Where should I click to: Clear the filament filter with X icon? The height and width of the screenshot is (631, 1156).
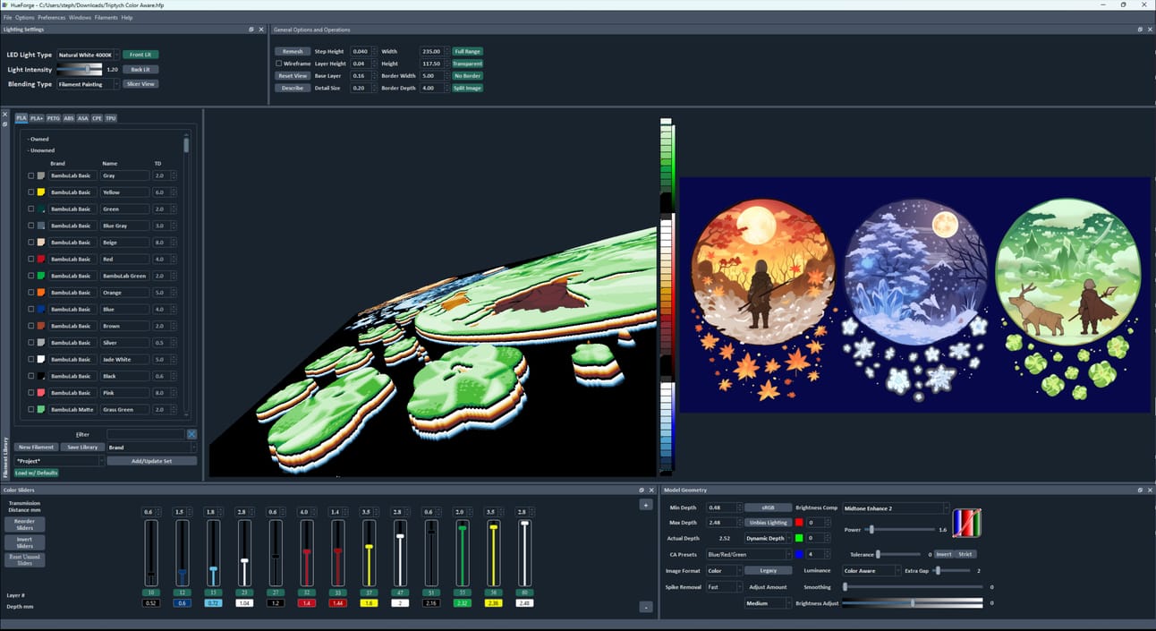click(x=191, y=434)
